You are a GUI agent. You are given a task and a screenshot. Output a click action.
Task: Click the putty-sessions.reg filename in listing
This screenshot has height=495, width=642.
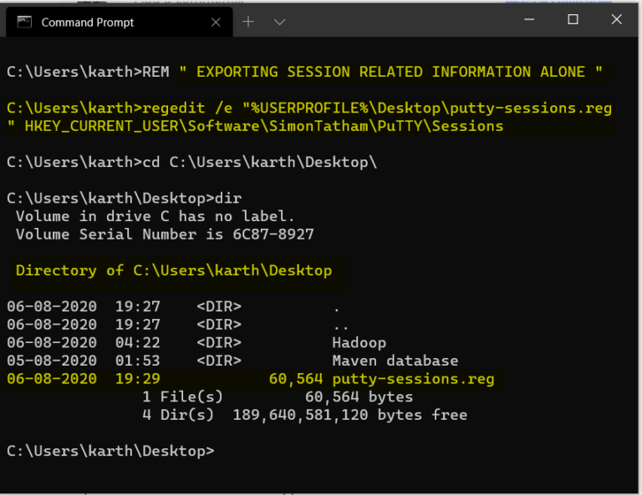coord(413,379)
